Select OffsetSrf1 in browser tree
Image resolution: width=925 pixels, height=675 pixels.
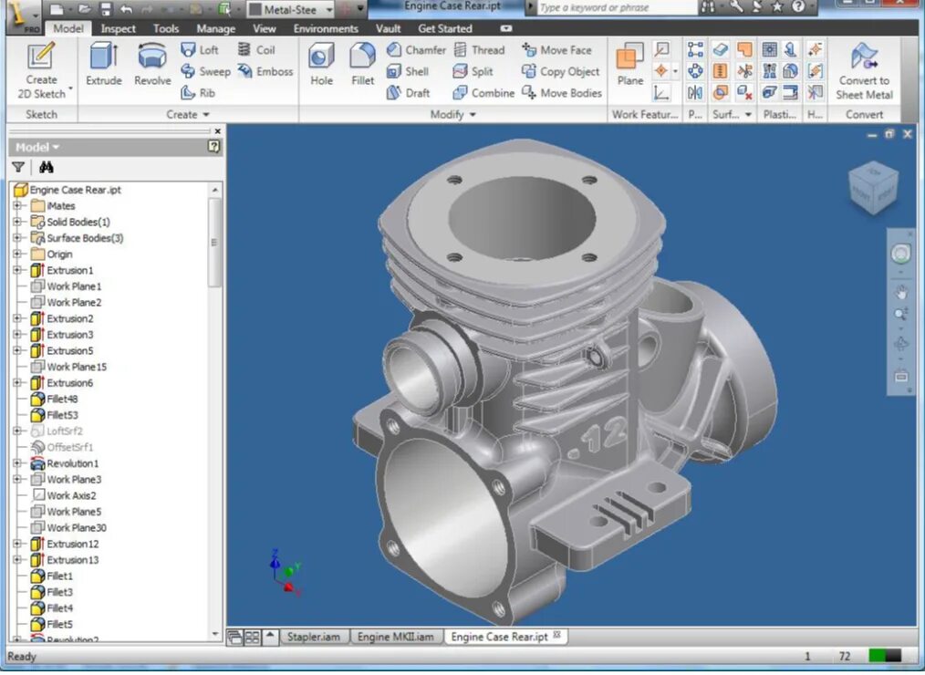pos(62,447)
